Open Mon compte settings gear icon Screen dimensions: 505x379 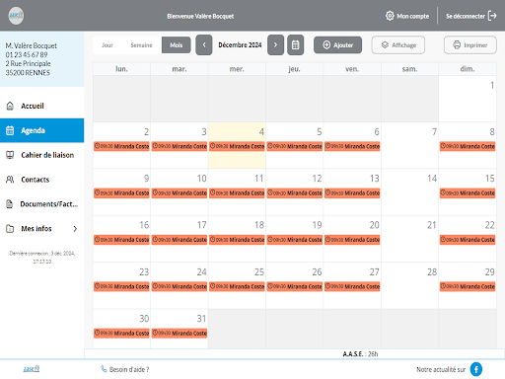click(x=390, y=16)
